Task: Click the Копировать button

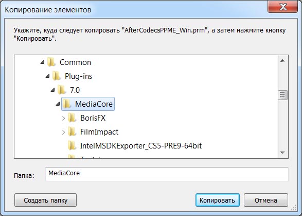Action: [218, 200]
